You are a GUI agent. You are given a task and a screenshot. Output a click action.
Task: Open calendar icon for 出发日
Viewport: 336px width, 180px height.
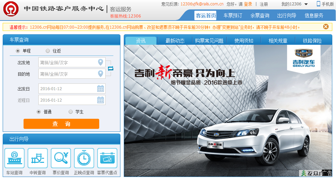(x=101, y=88)
